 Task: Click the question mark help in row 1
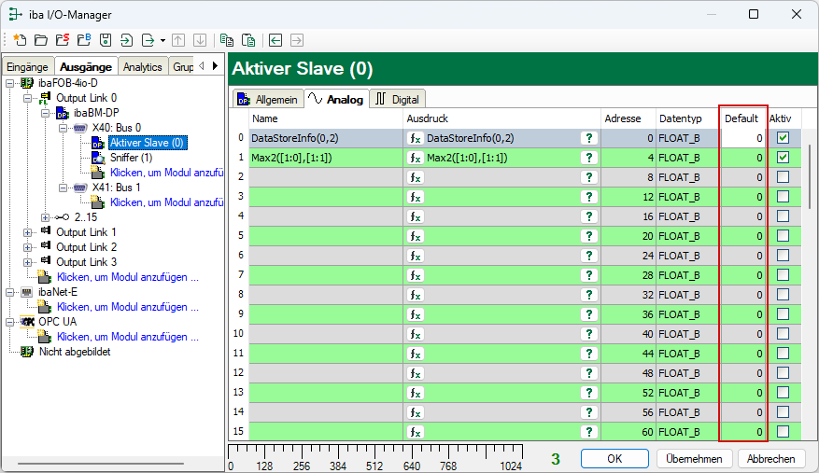[x=588, y=158]
